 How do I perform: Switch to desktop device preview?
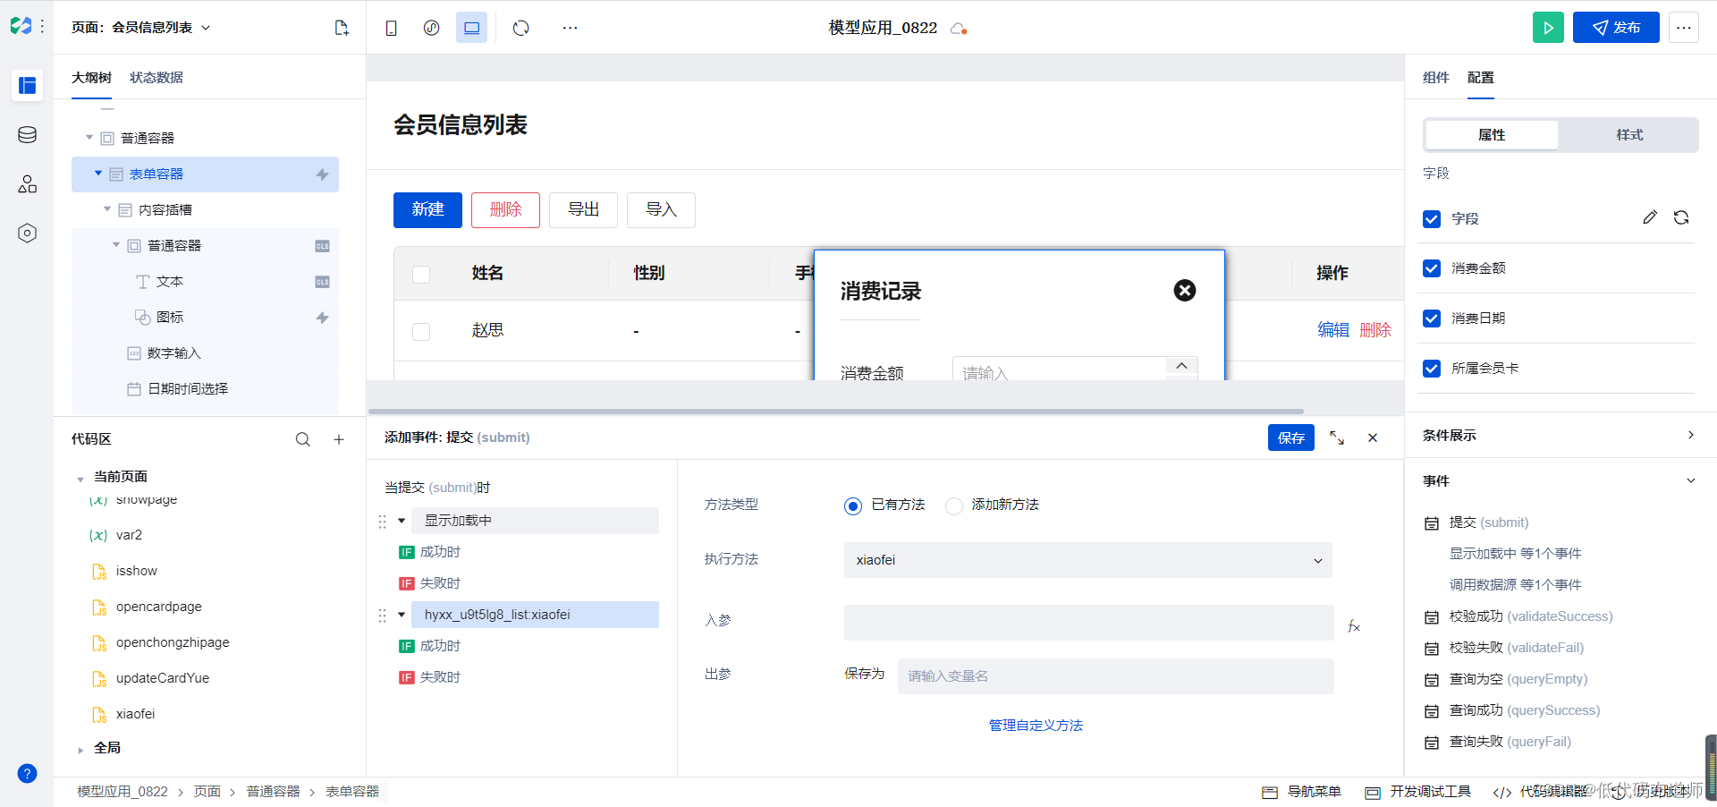tap(471, 28)
